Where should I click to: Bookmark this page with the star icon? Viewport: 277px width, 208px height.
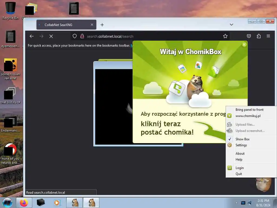(x=225, y=36)
